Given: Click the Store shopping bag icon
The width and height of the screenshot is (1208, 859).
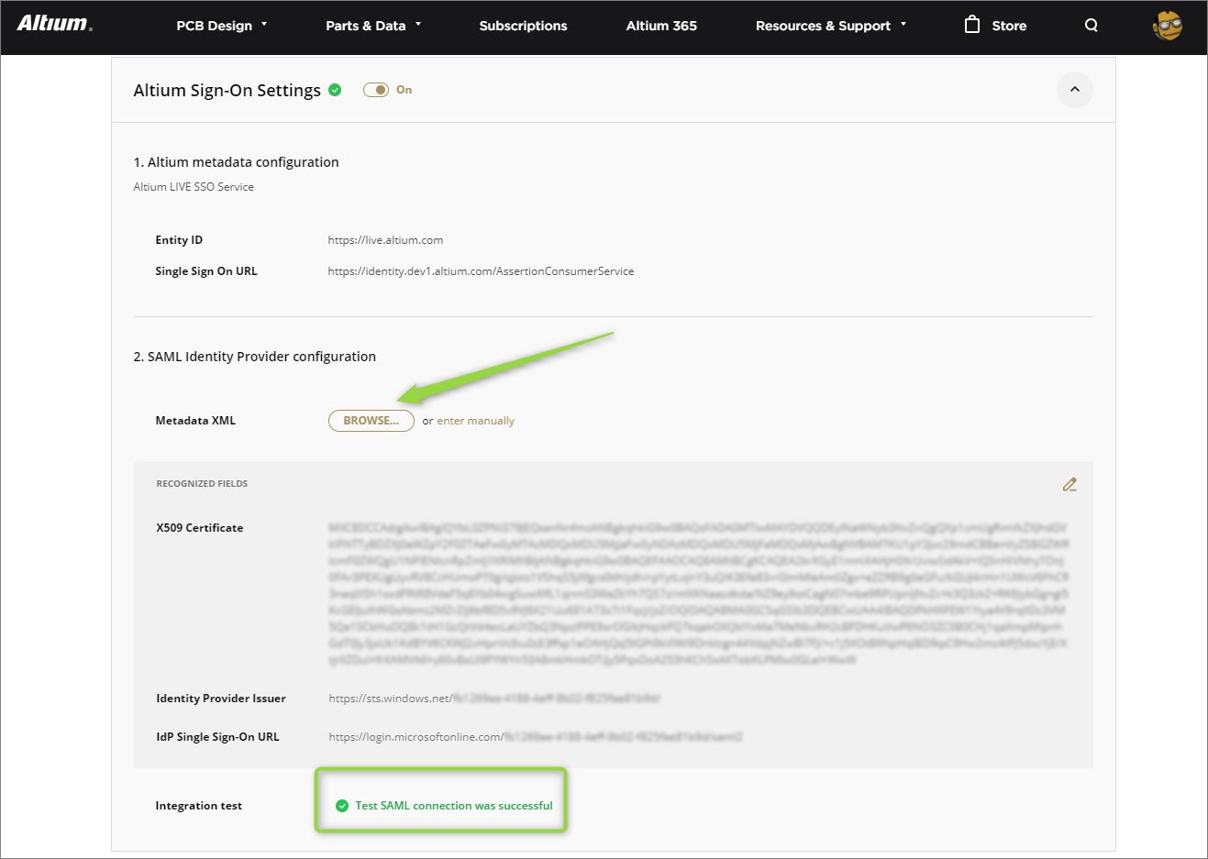Looking at the screenshot, I should coord(972,25).
